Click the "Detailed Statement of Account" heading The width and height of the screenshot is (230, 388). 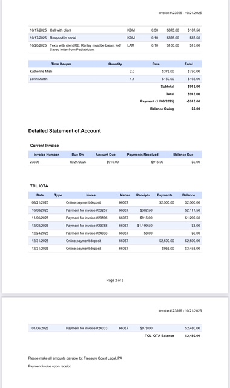point(65,131)
